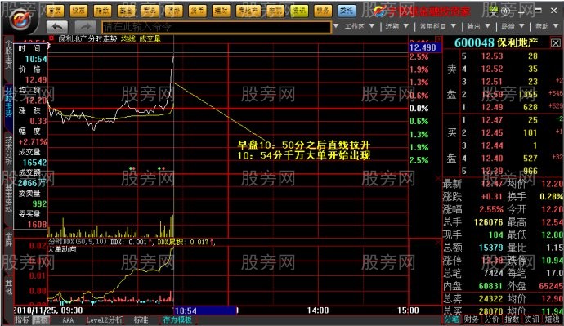Screen dimensions: 564x326
Task: Open the 商品 toolbar button
Action: click(150, 11)
